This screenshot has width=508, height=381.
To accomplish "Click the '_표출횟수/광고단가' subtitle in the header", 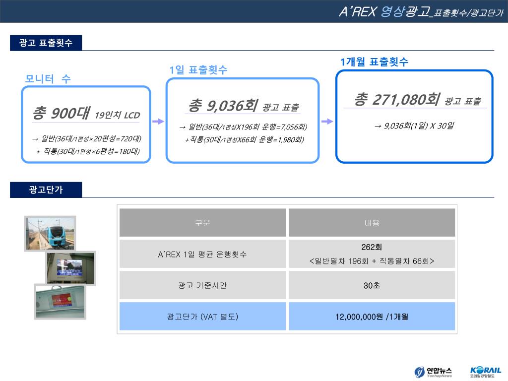I will coord(467,13).
